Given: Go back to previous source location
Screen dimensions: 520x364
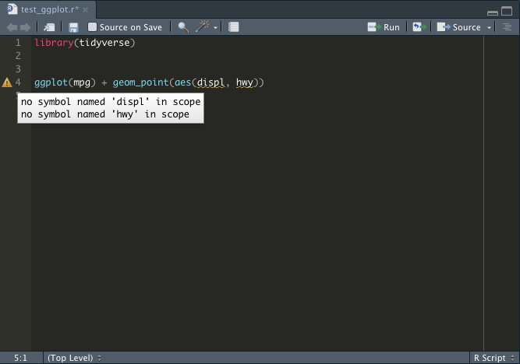Looking at the screenshot, I should (x=12, y=27).
